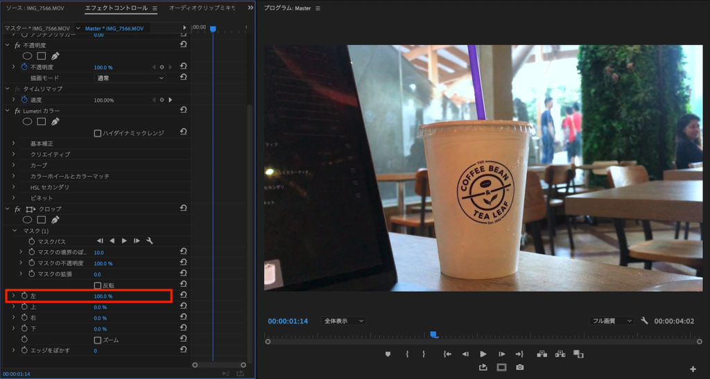Expand the 基本補正 section
The width and height of the screenshot is (710, 379).
tap(13, 143)
